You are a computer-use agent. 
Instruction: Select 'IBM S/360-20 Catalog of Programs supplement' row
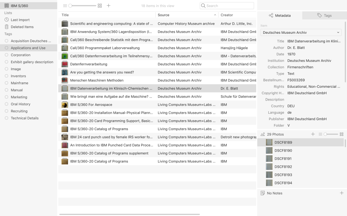(x=157, y=153)
